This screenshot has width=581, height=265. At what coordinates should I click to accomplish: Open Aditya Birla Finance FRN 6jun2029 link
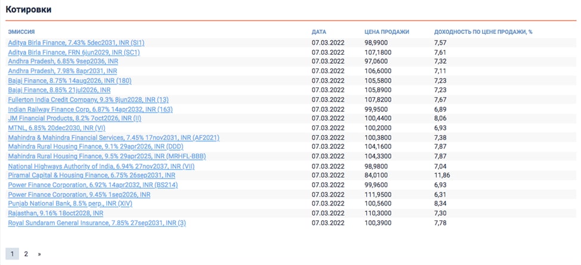(x=74, y=52)
